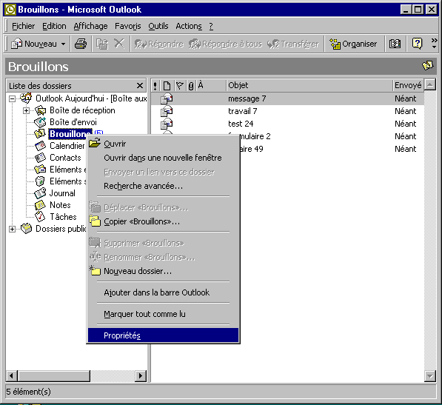
Task: Choose Ouvrir dans une nouvelle fenêtre
Action: click(163, 158)
